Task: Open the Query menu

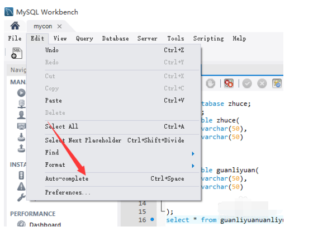Action: click(84, 39)
